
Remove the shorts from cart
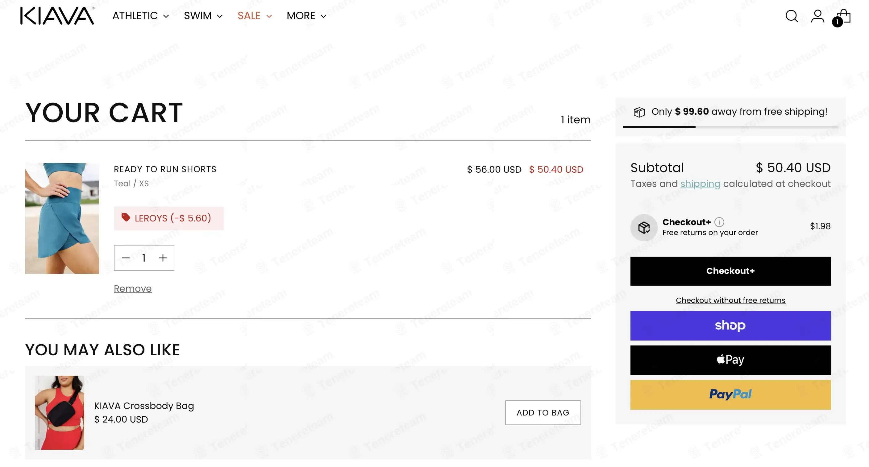pyautogui.click(x=133, y=289)
